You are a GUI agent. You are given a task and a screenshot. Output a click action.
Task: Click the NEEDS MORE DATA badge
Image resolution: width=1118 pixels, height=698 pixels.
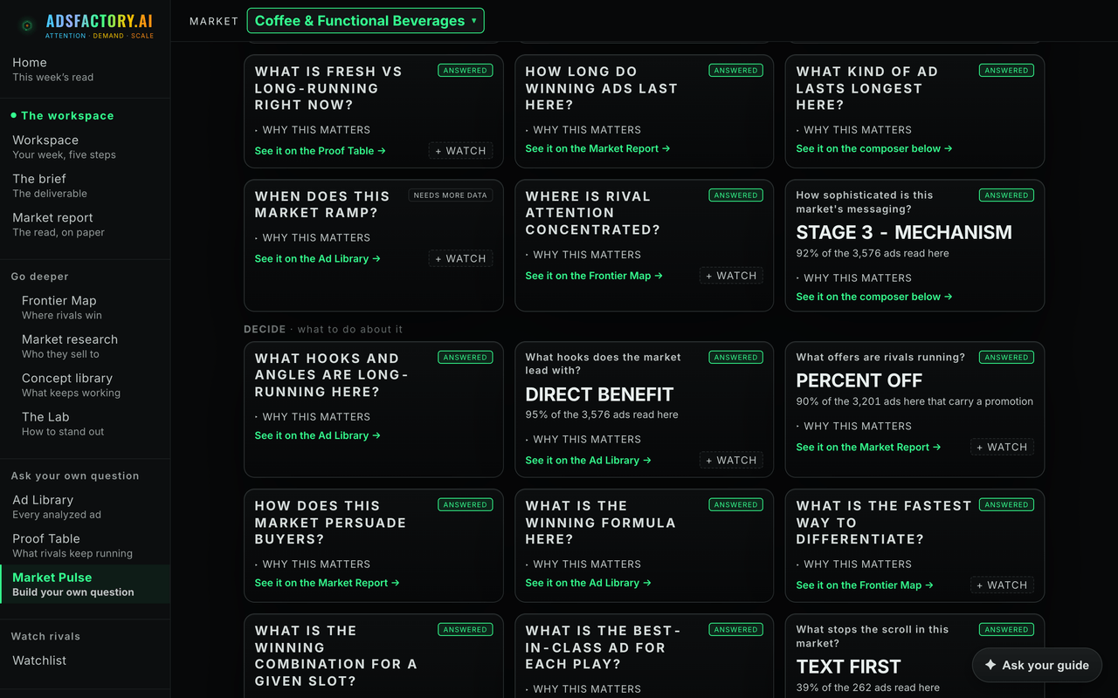[x=451, y=195]
